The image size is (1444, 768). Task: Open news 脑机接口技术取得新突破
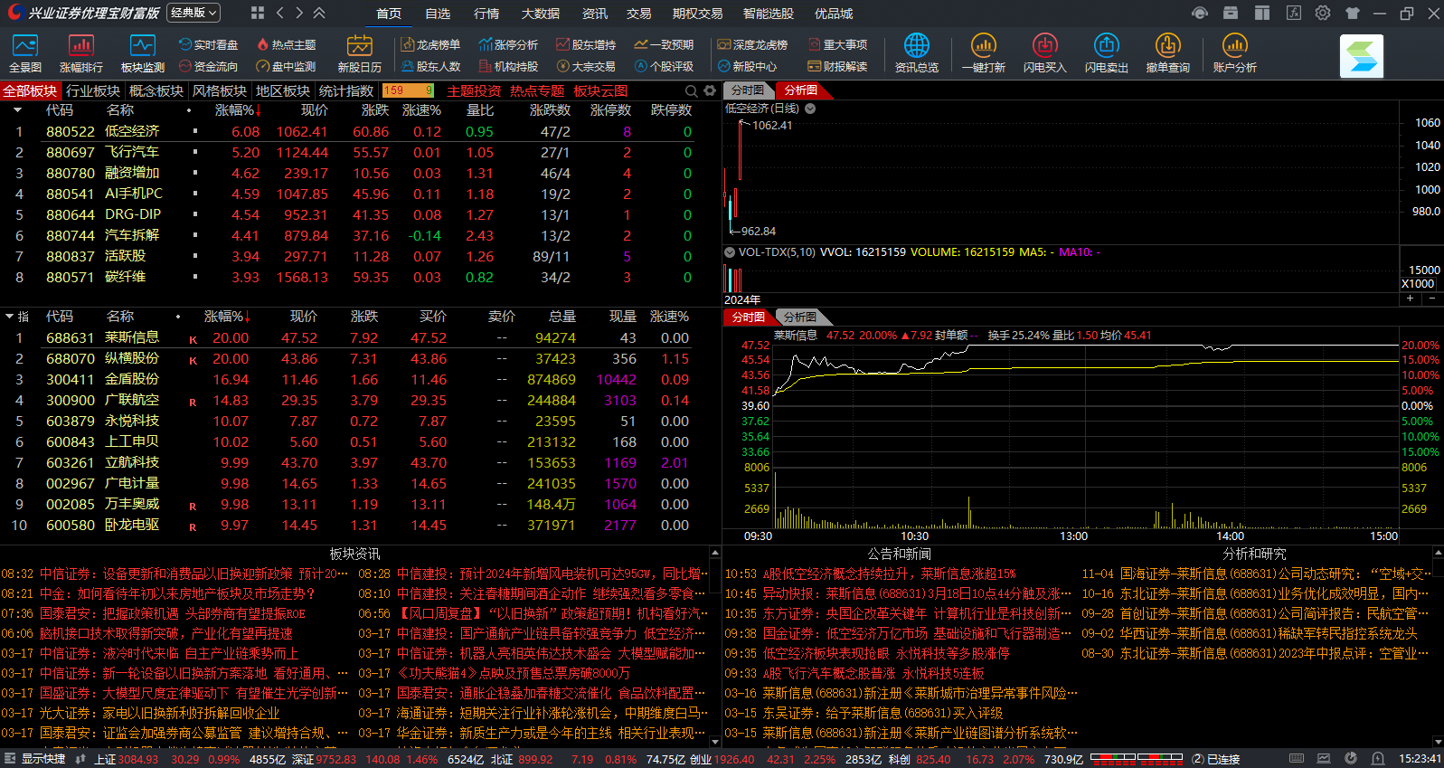166,633
